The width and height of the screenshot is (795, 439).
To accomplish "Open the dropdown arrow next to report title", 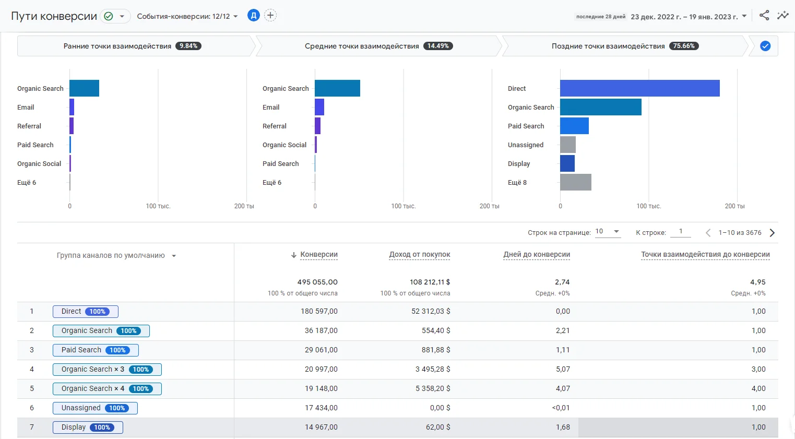I will (x=122, y=16).
